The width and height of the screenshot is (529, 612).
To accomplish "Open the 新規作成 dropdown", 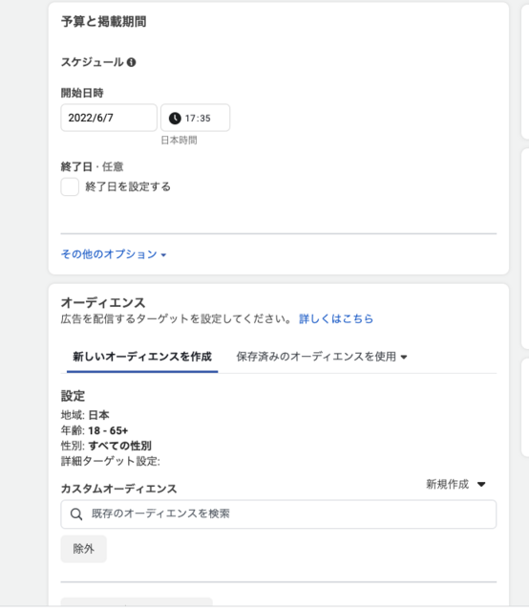I will pyautogui.click(x=455, y=485).
